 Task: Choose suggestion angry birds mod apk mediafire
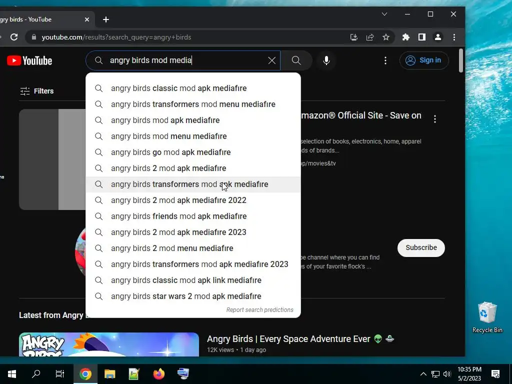click(x=193, y=120)
